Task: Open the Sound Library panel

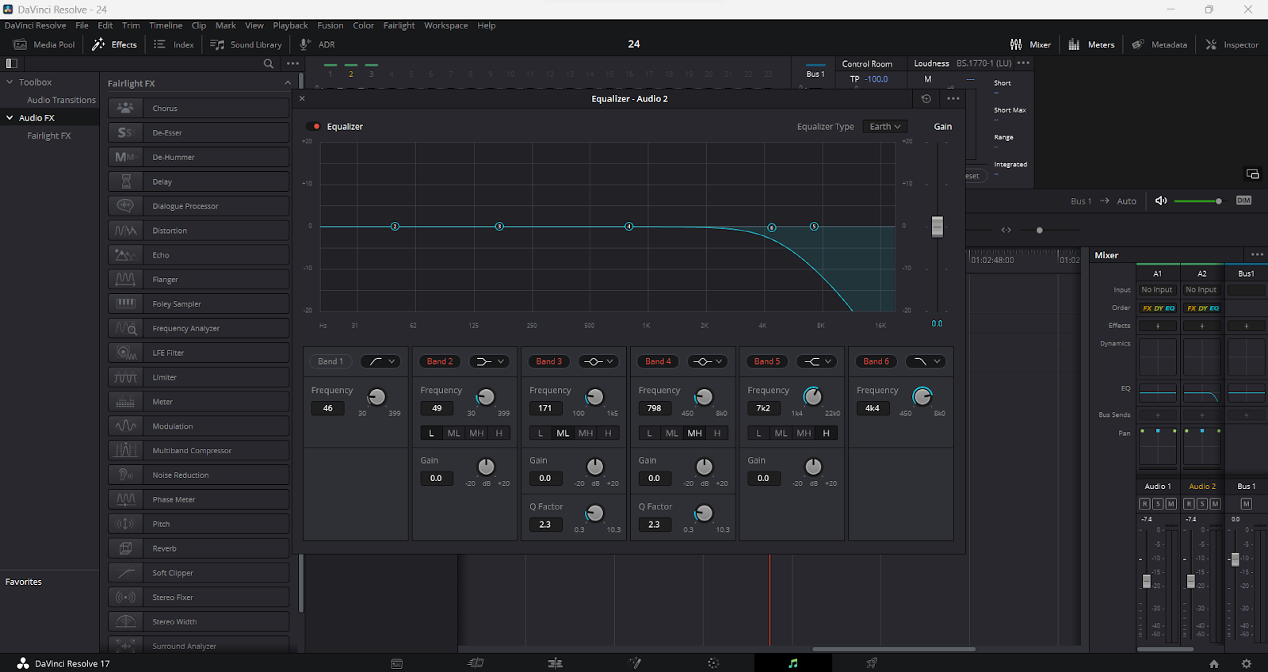Action: tap(246, 44)
